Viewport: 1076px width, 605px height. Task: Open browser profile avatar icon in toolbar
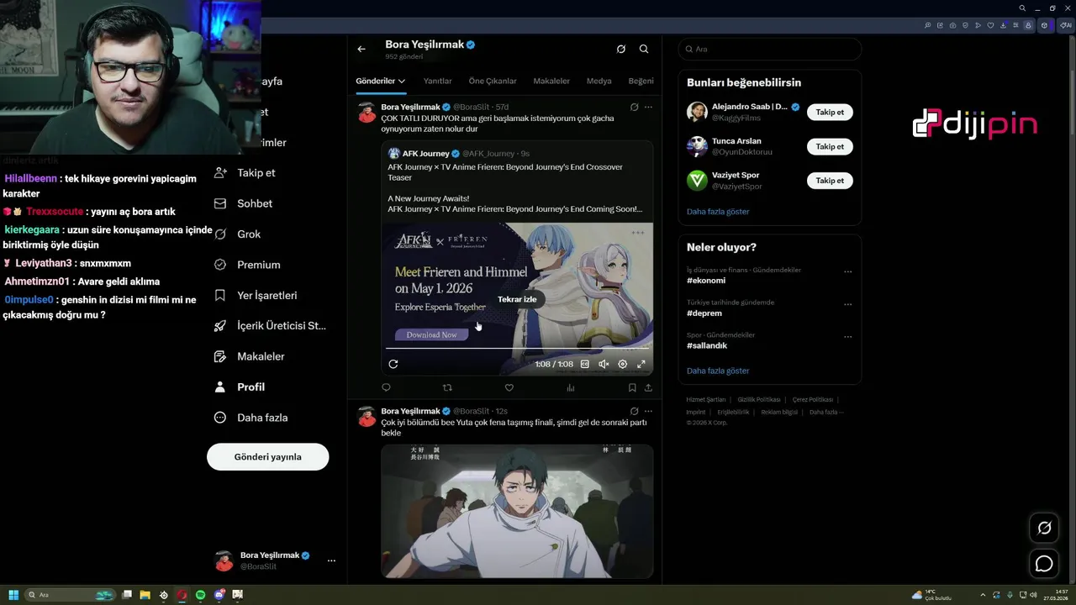tap(1028, 25)
